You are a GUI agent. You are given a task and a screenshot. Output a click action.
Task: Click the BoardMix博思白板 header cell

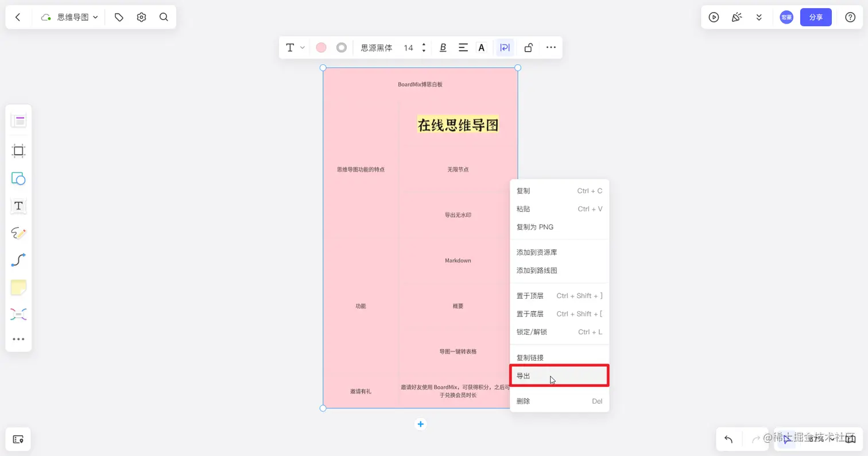(420, 84)
